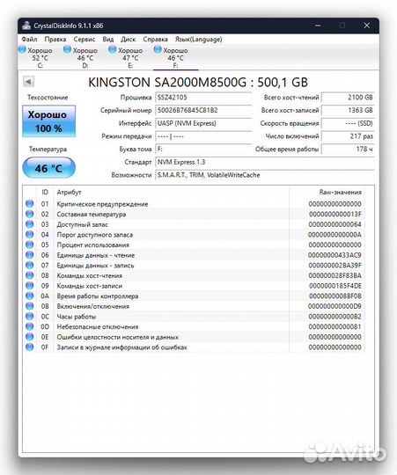Select Ошибки целостности носителя и данных text
The width and height of the screenshot is (397, 475).
[118, 337]
